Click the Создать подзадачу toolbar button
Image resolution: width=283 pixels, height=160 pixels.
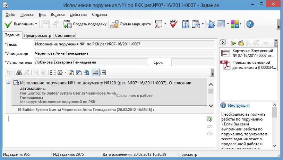(x=85, y=24)
